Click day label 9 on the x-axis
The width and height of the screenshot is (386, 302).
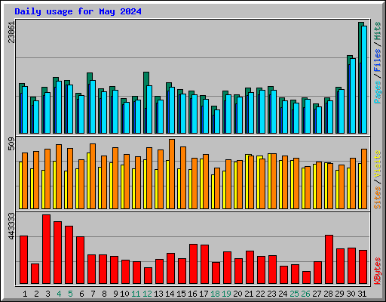point(115,294)
